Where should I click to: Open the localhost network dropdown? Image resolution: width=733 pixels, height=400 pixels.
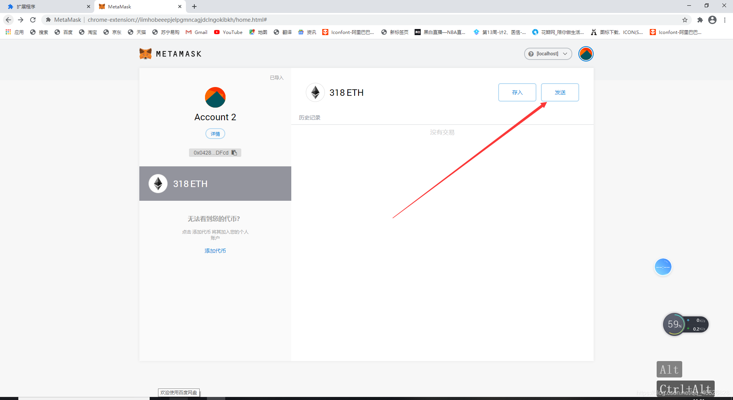[x=548, y=54]
